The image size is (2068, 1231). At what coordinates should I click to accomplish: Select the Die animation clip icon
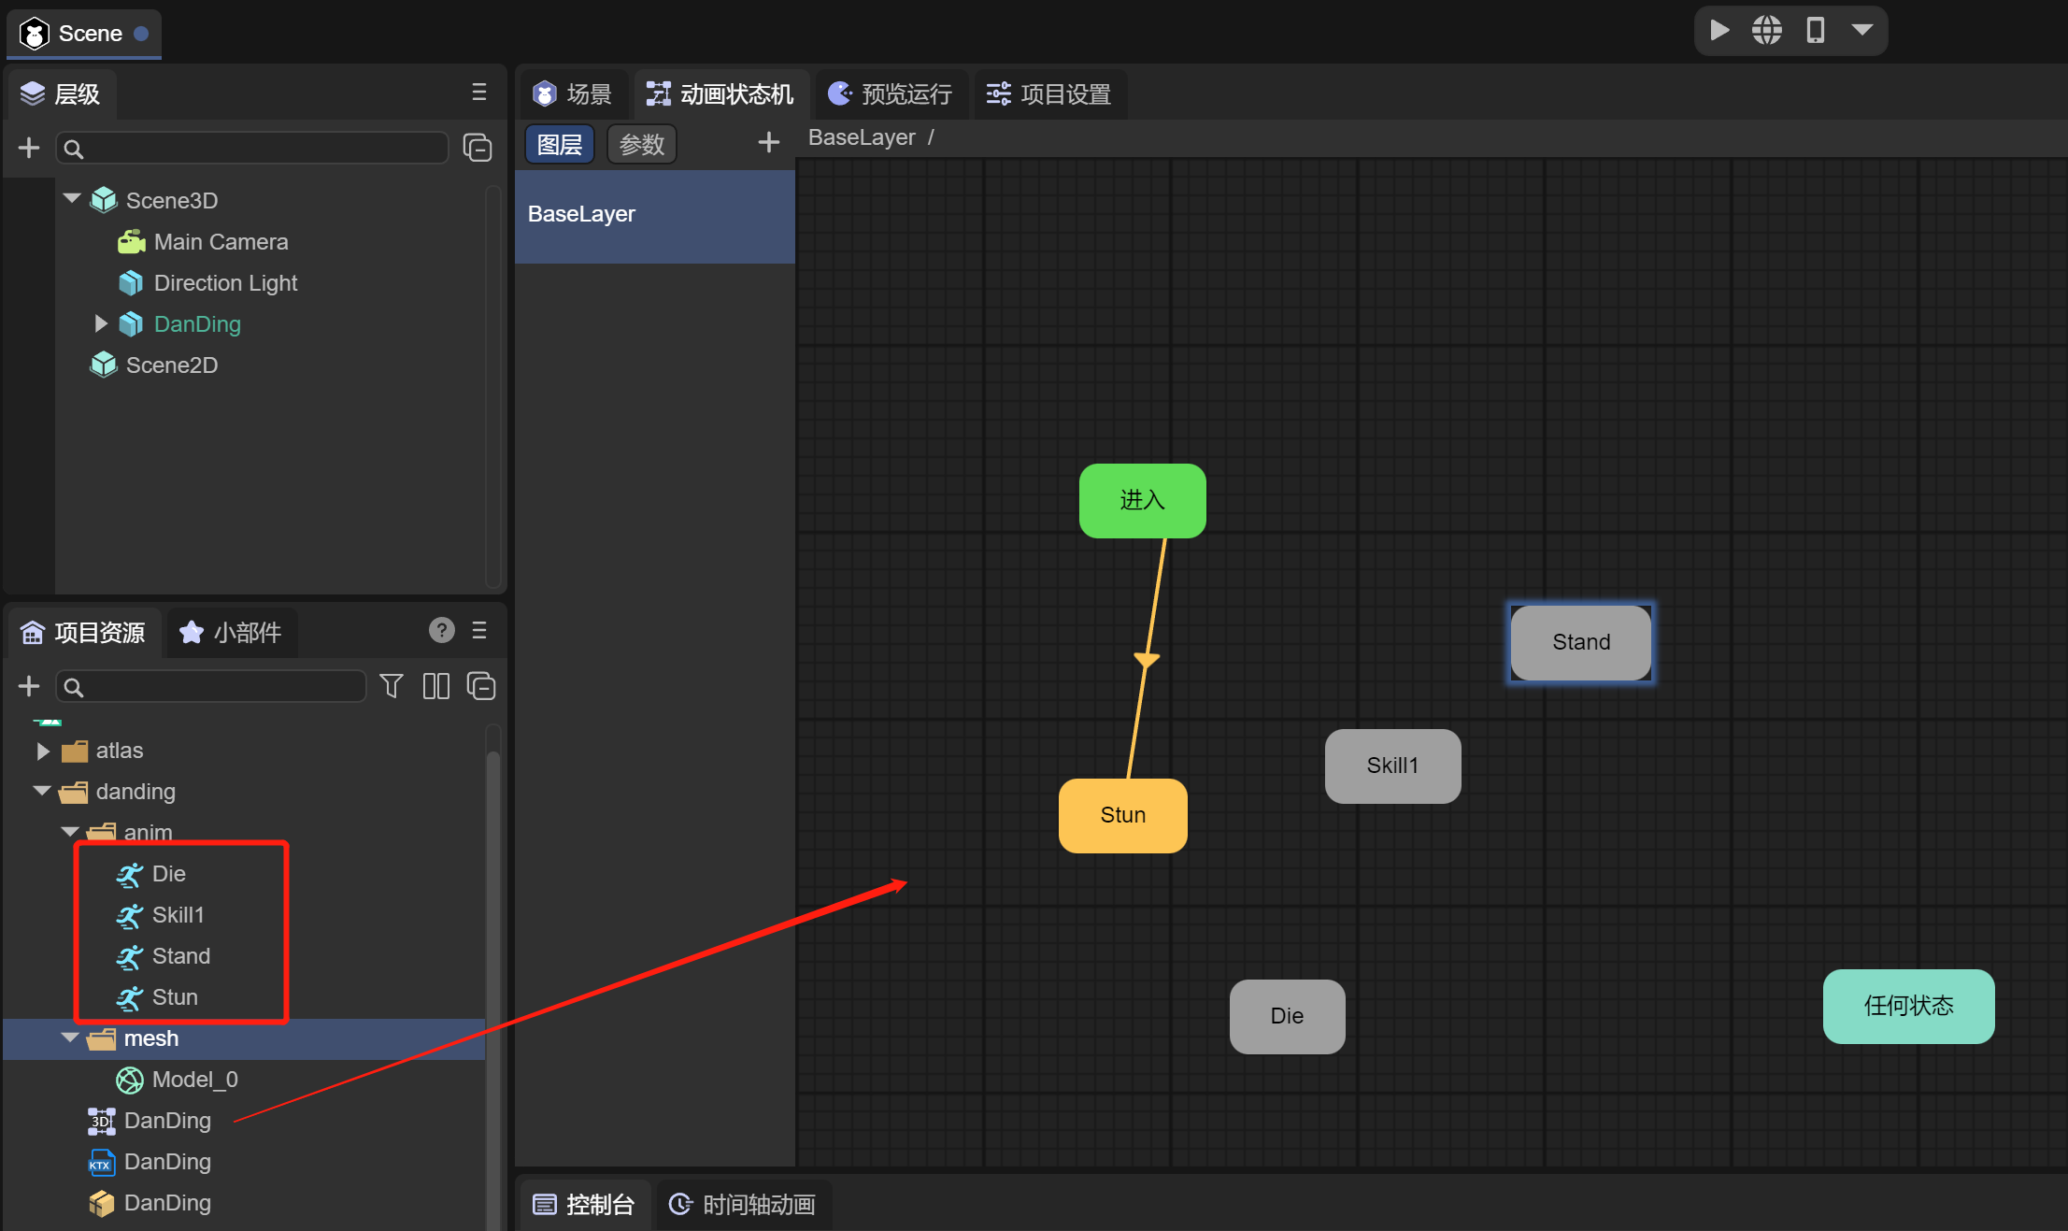[x=127, y=873]
